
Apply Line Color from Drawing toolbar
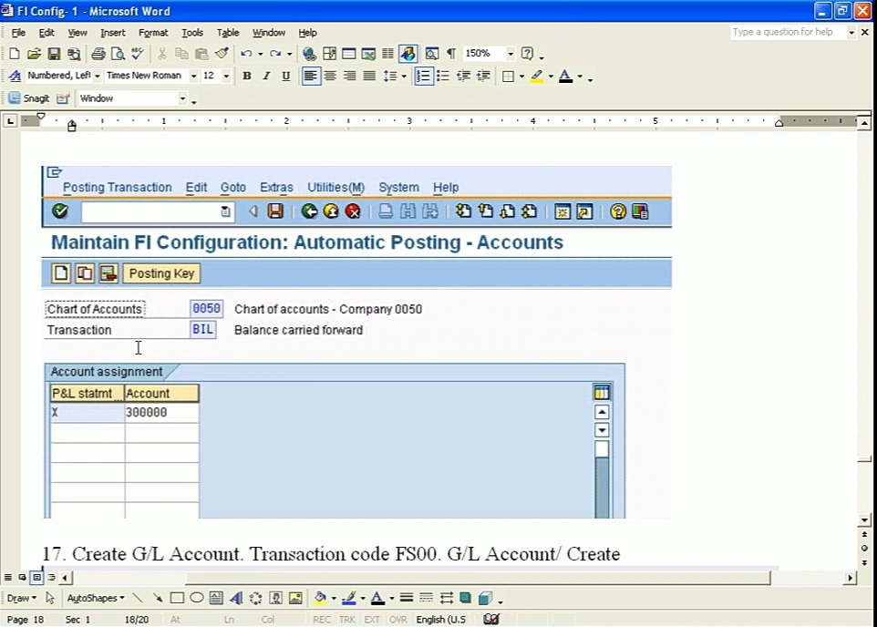pyautogui.click(x=349, y=598)
